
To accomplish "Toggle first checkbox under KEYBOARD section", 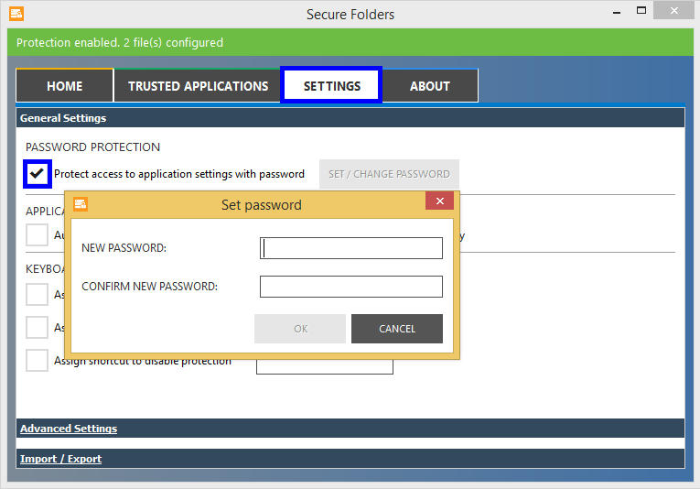I will pyautogui.click(x=37, y=294).
